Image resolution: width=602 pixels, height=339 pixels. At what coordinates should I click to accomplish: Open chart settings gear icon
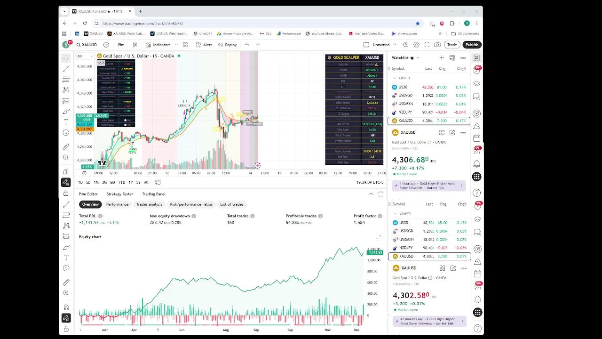coord(416,45)
